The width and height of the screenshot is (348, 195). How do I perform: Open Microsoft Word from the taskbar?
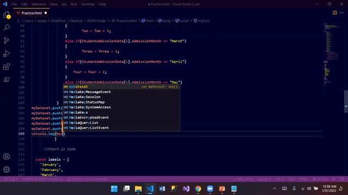point(162,189)
